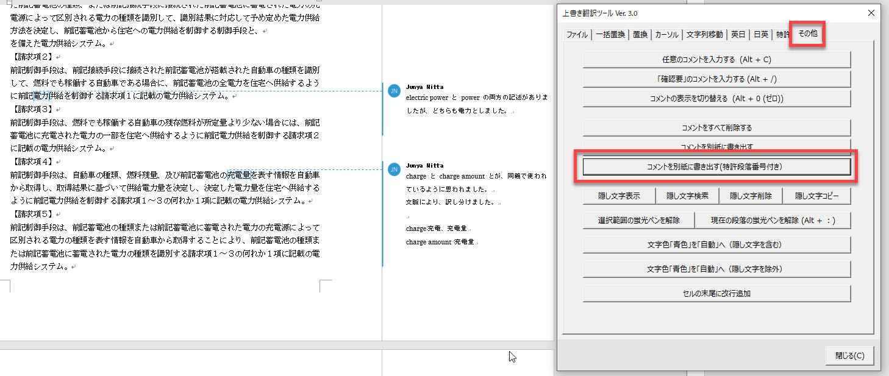889x376 pixels.
Task: Open the 一括置換 tab
Action: [x=610, y=35]
